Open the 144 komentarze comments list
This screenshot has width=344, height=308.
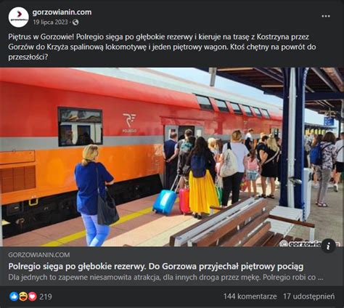[x=250, y=296]
